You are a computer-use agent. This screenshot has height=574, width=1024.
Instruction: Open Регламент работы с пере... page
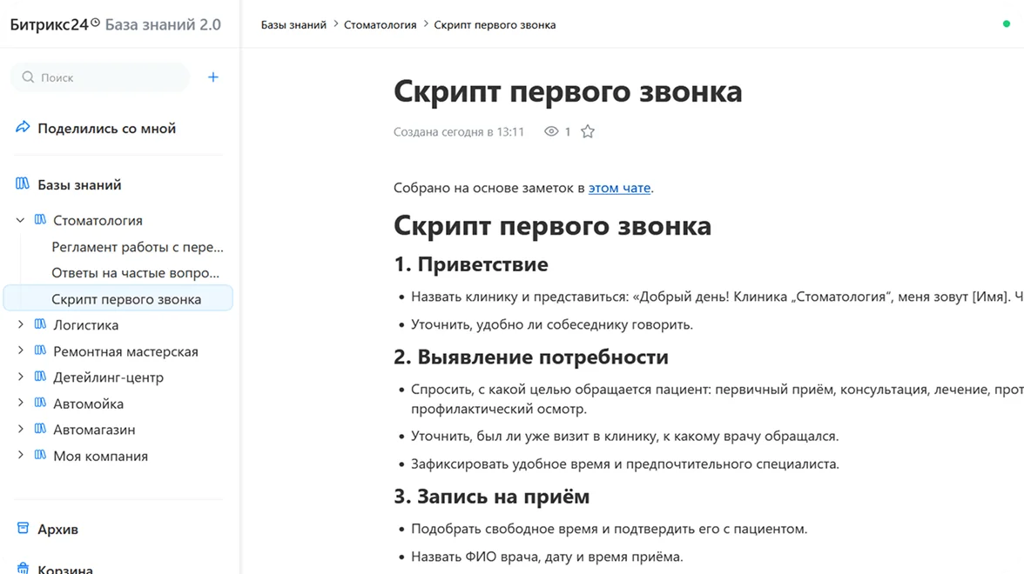coord(138,247)
